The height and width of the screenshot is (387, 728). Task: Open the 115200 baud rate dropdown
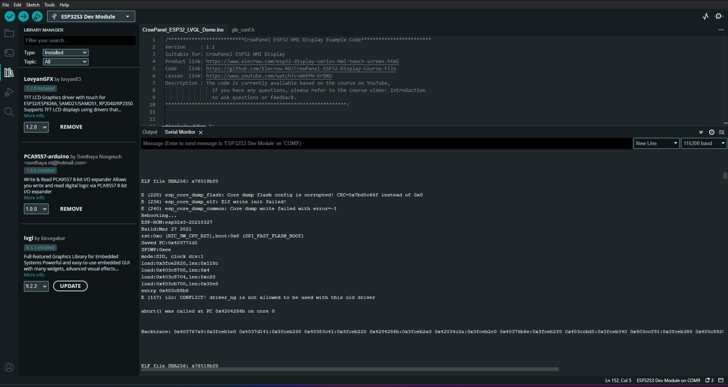(x=704, y=143)
